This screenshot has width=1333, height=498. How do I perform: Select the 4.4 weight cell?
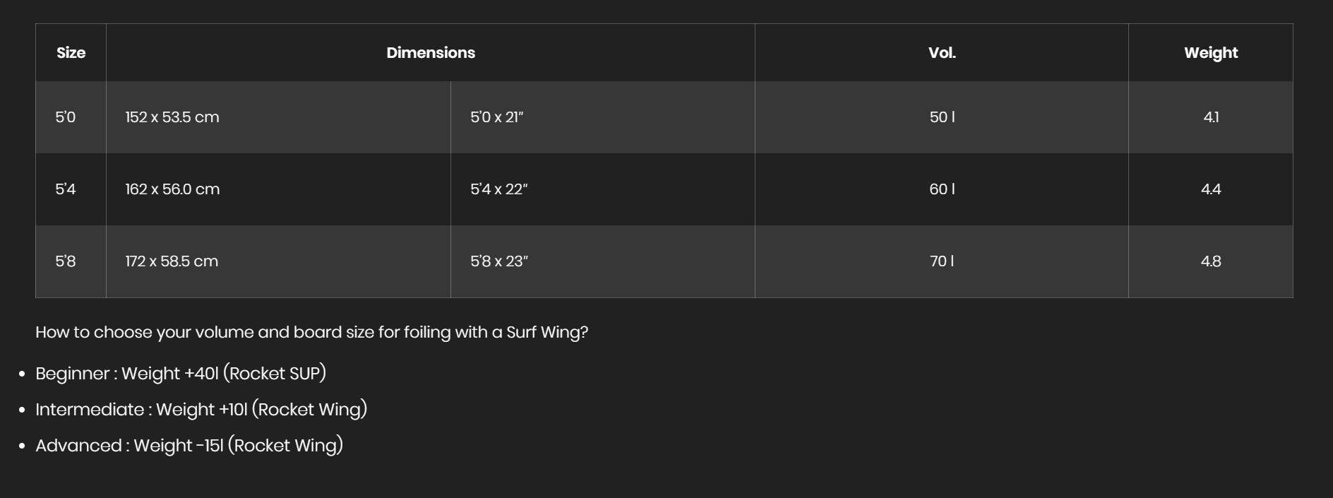point(1211,189)
